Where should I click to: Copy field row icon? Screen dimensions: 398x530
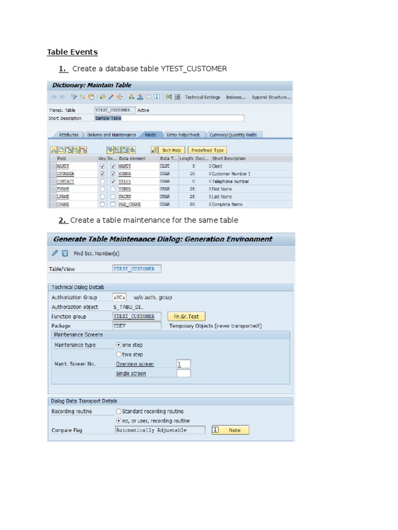click(x=61, y=150)
